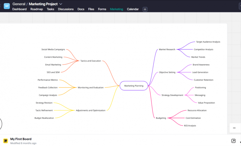Click the General breadcrumb link
This screenshot has height=146, width=241.
[19, 4]
